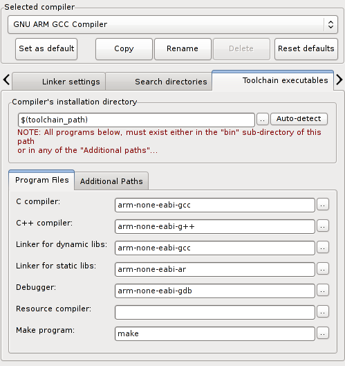The height and width of the screenshot is (366, 345).
Task: Open the Additional Paths tab
Action: tap(111, 181)
